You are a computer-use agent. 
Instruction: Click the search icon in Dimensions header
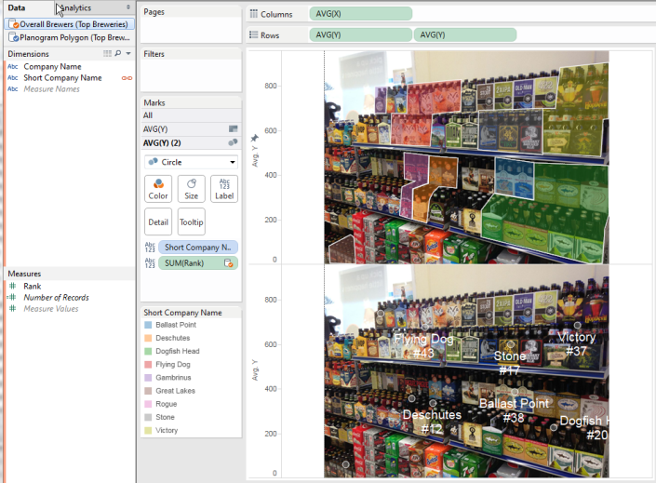click(x=118, y=54)
